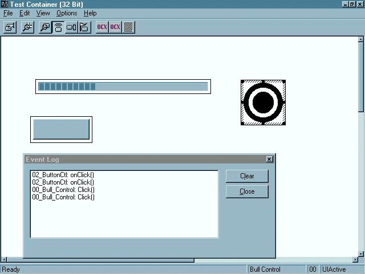
Task: Open the Help menu
Action: coord(90,13)
